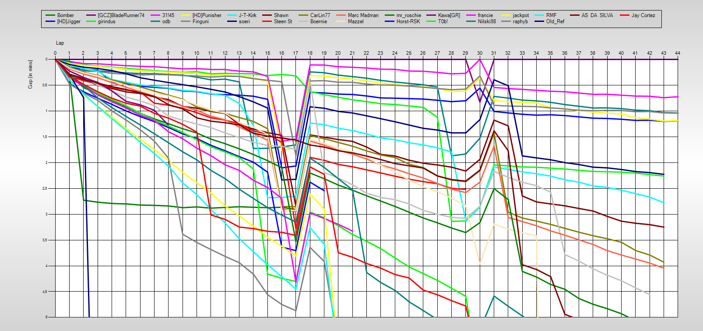
Task: Click Jay Cortez in the legend
Action: (643, 15)
